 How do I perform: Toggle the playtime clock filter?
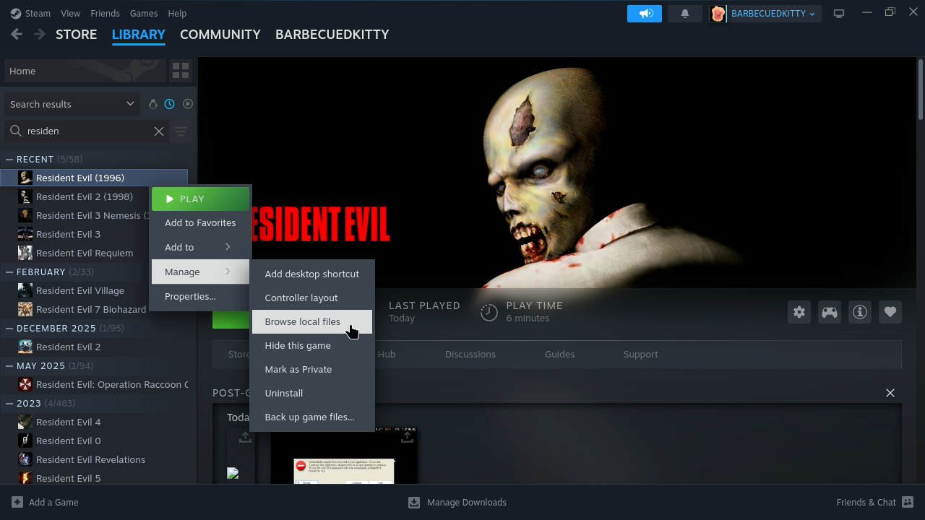point(168,103)
